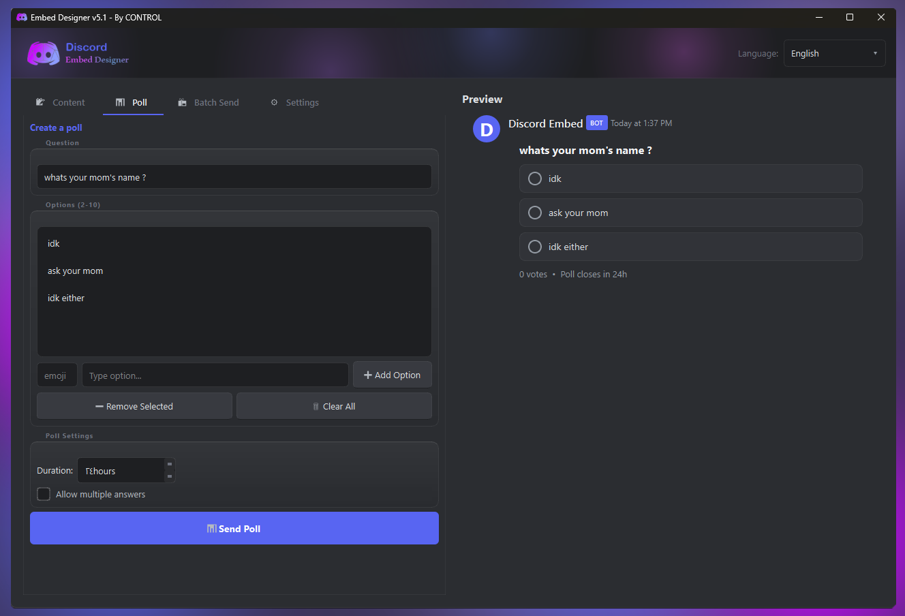Maximize the Embed Designer window
905x616 pixels.
[850, 18]
